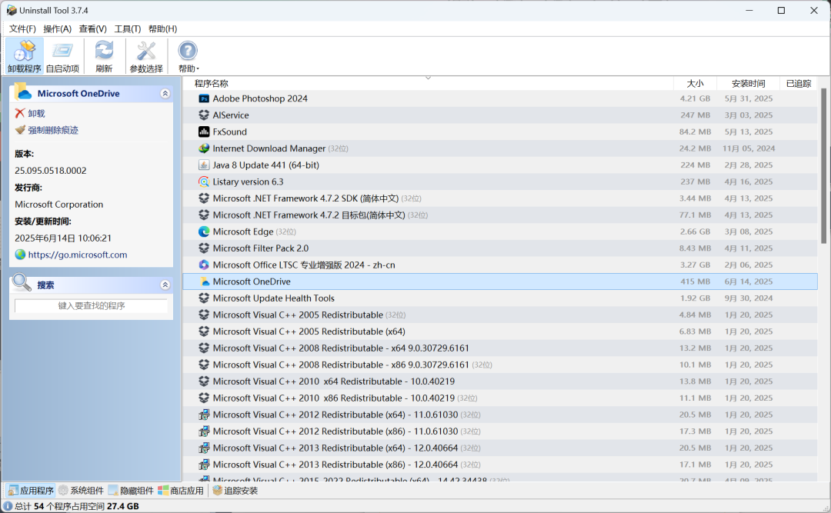Select the Adobe Photoshop 2024 entry name
This screenshot has width=831, height=513.
coord(260,98)
